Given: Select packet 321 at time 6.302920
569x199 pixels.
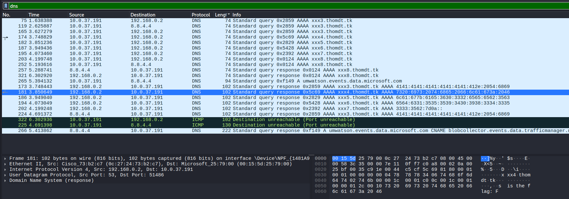Looking at the screenshot, I should (285, 76).
